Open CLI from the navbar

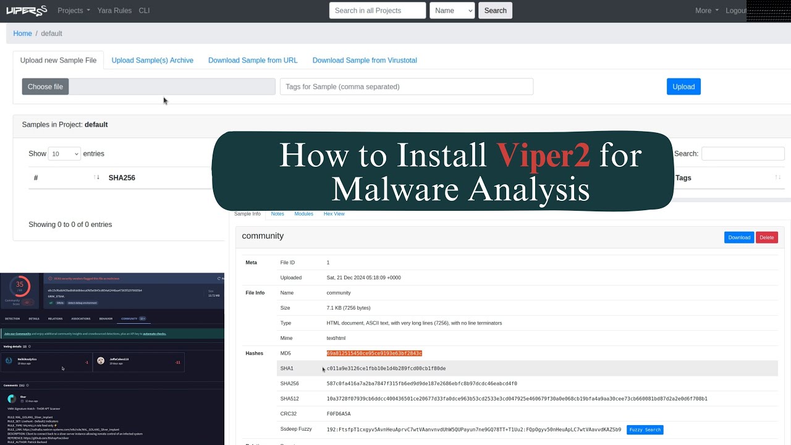click(x=144, y=11)
